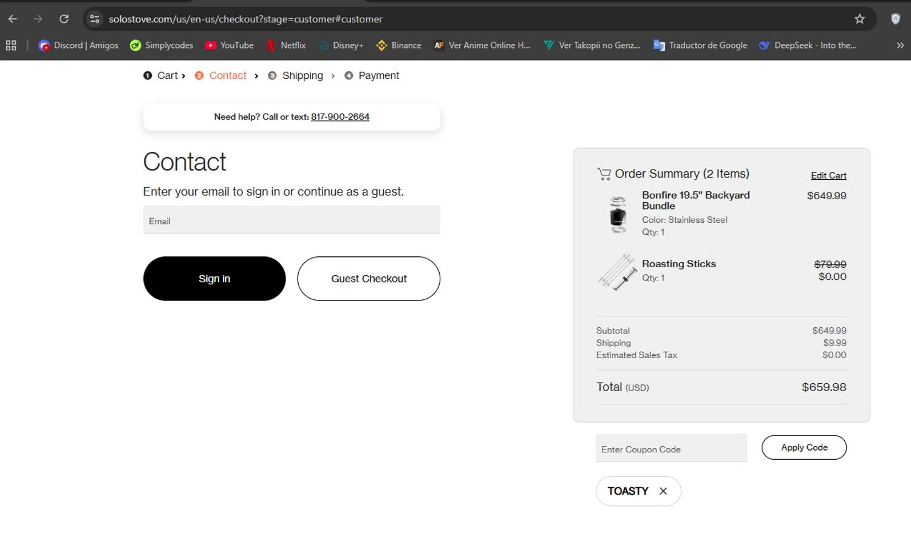Open site information icon in address bar
This screenshot has height=538, width=911.
coord(95,19)
